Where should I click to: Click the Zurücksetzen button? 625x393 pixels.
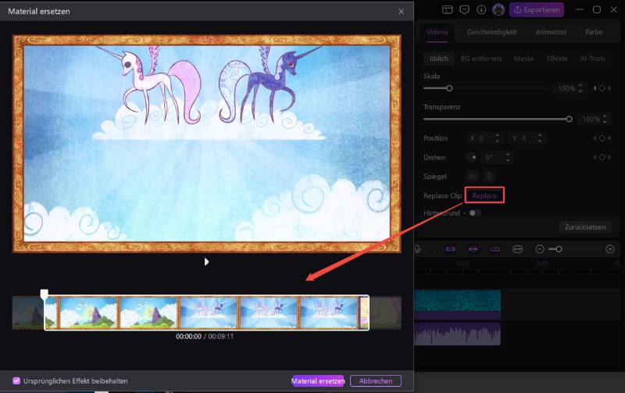tap(584, 227)
